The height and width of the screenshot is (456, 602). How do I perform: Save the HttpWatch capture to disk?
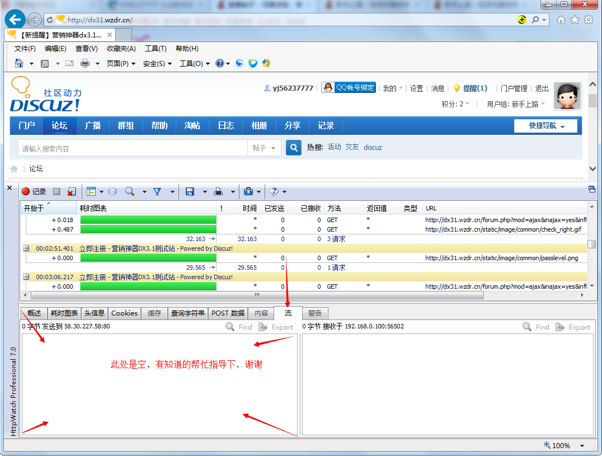190,191
